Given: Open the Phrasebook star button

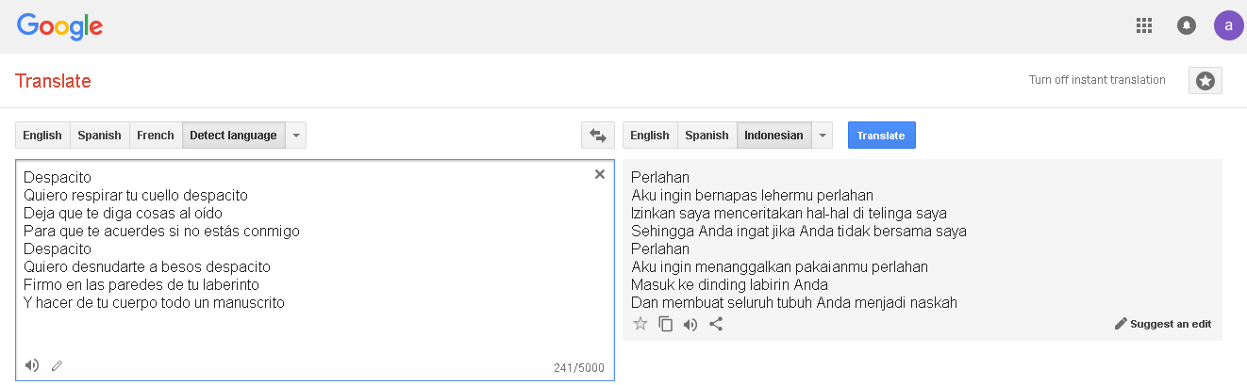Looking at the screenshot, I should point(1205,81).
